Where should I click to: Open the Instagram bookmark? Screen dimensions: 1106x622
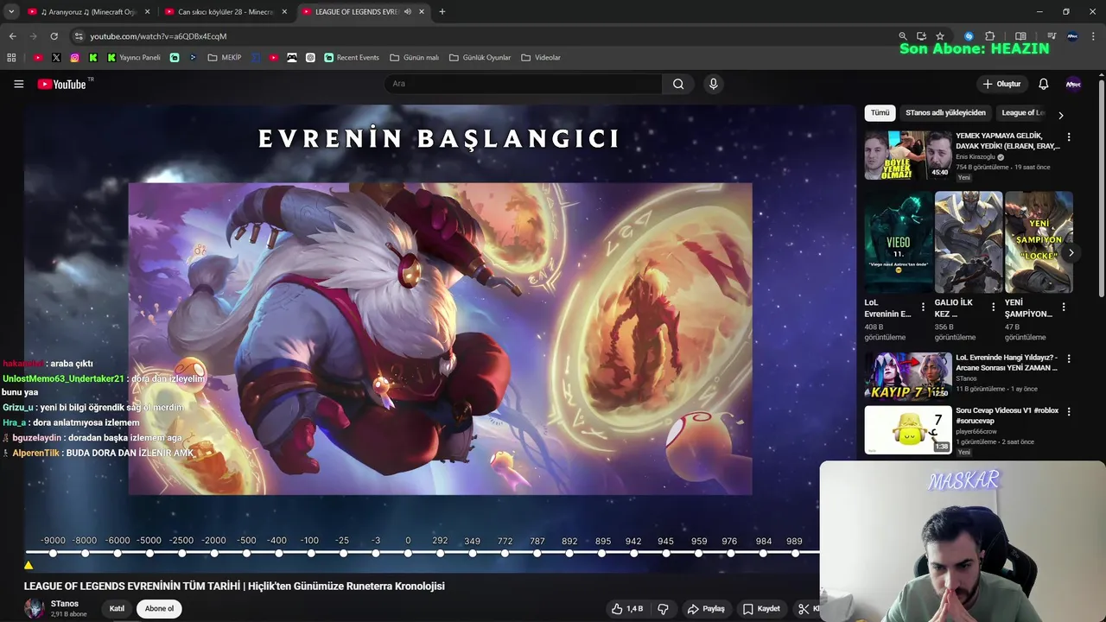[x=75, y=58]
